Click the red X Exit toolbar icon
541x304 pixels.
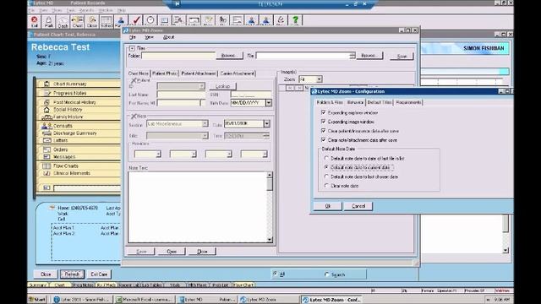tap(34, 21)
